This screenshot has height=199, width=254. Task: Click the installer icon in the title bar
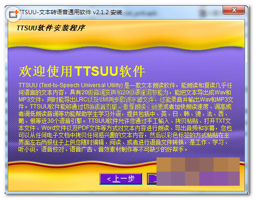pos(13,14)
